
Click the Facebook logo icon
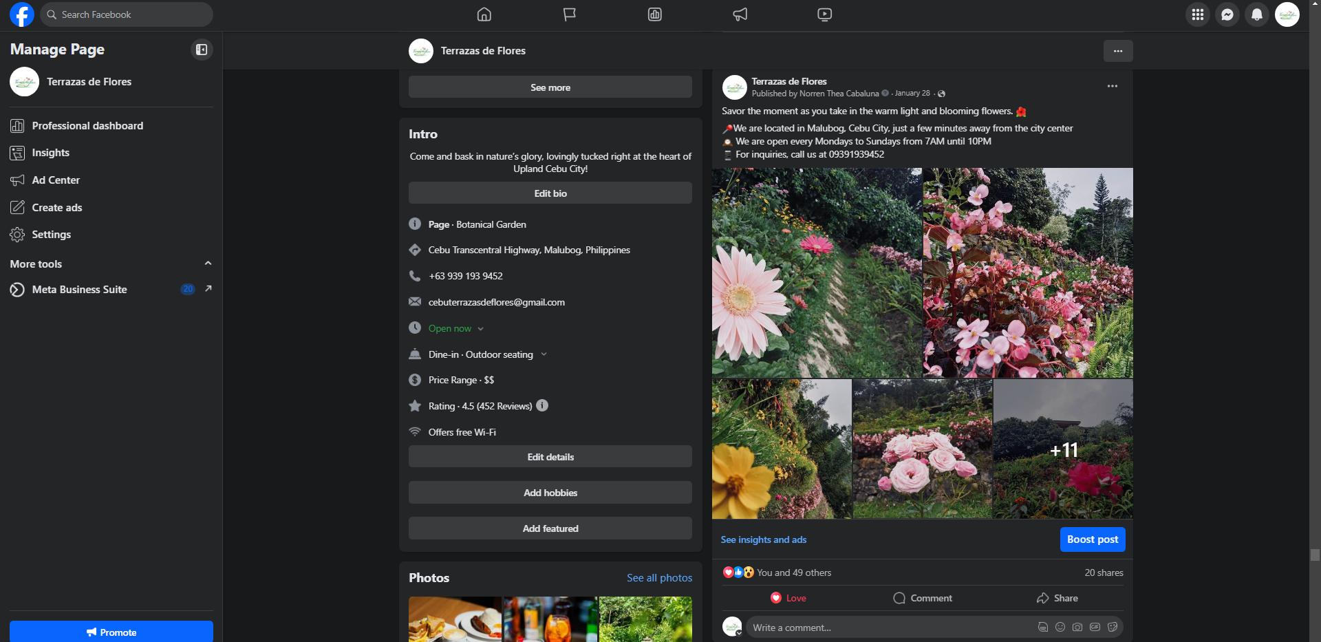[22, 14]
